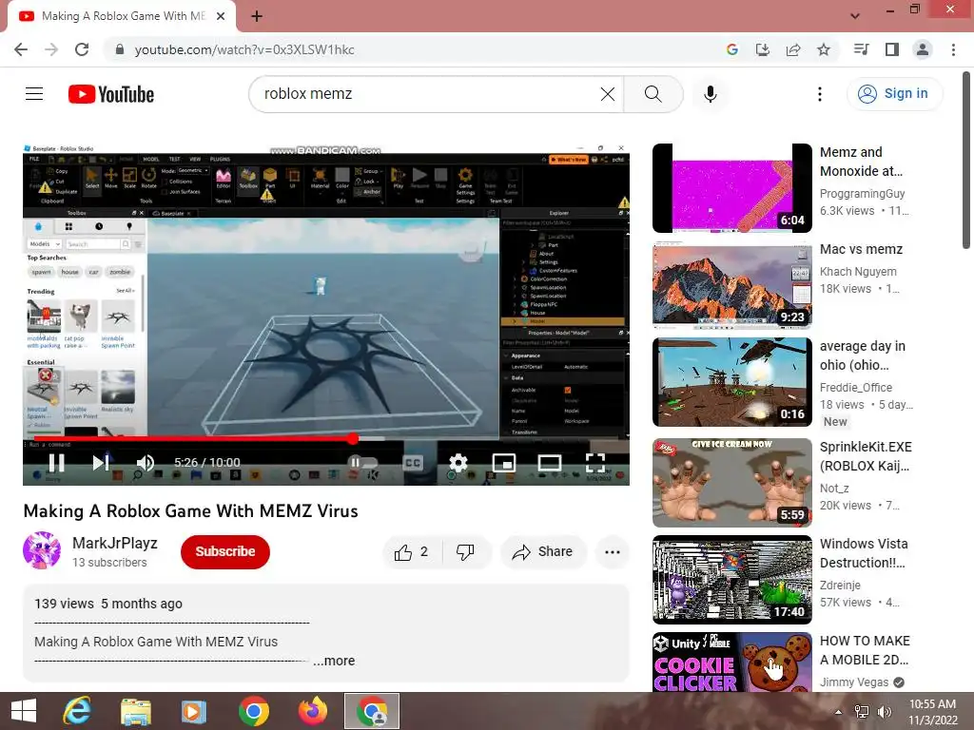Open Windows Start menu
The image size is (974, 730).
click(x=24, y=711)
